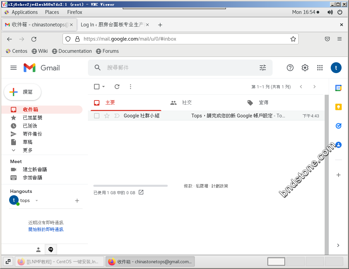Open power menu in top panel
The width and height of the screenshot is (349, 269).
click(x=340, y=12)
